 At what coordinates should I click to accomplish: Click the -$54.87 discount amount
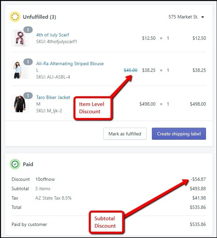[x=198, y=179]
